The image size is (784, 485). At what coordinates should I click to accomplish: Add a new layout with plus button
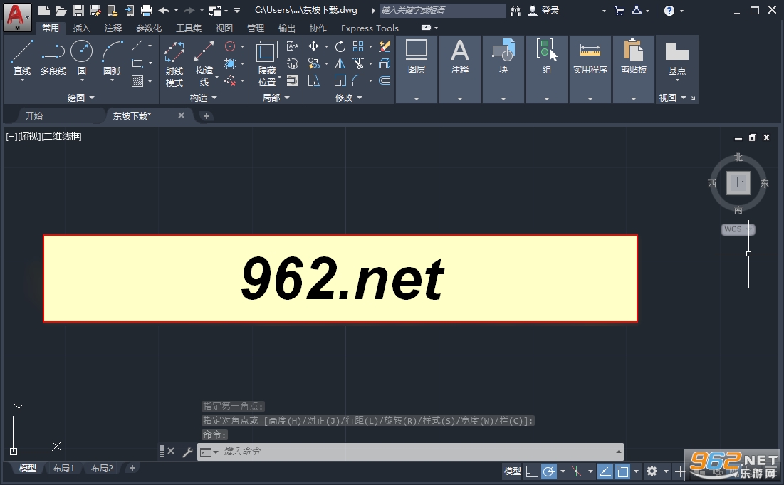132,468
